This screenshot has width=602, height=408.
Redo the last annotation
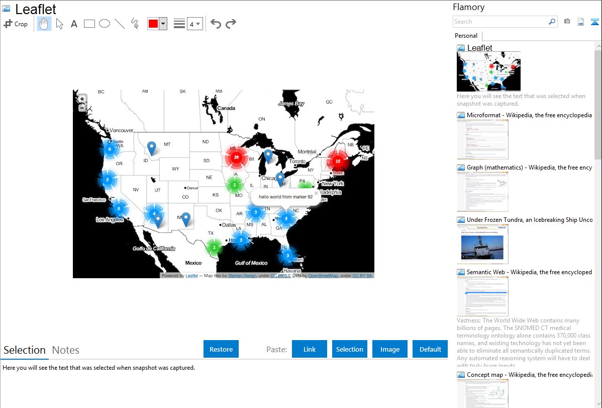coord(231,24)
